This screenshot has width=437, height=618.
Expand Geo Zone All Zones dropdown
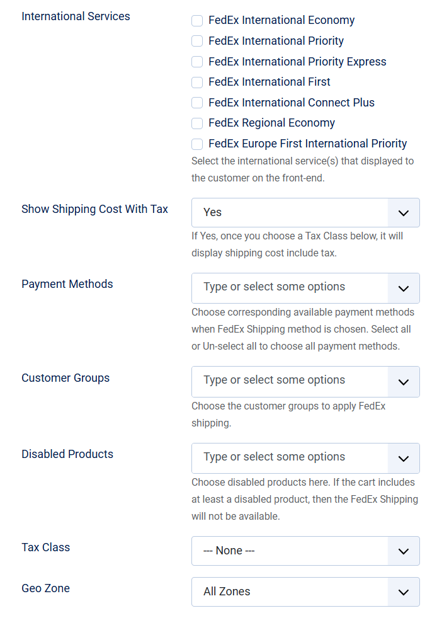[x=290, y=592]
